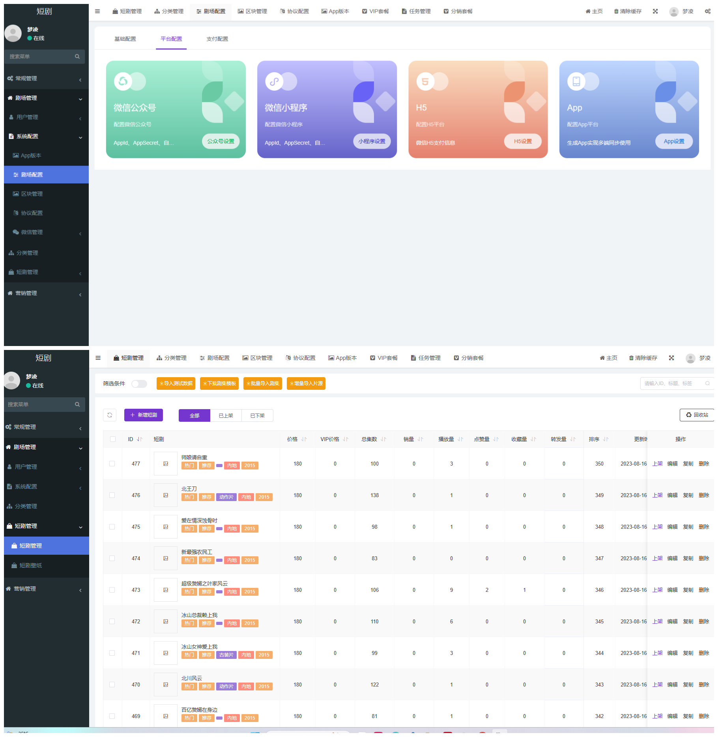Switch to the 支付配置 tab
The width and height of the screenshot is (718, 737).
click(x=217, y=39)
